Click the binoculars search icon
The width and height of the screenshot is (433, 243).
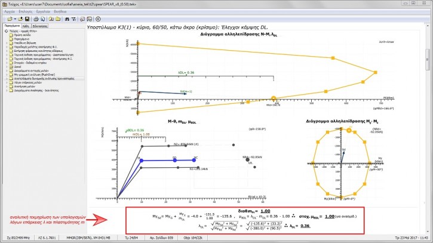(67, 19)
